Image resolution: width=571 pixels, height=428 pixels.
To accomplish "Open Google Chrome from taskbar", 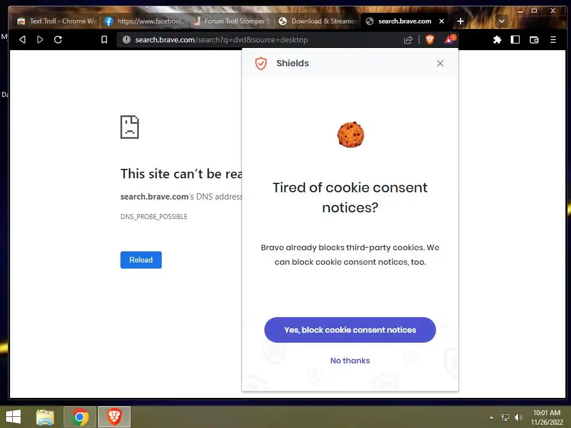I will [80, 417].
